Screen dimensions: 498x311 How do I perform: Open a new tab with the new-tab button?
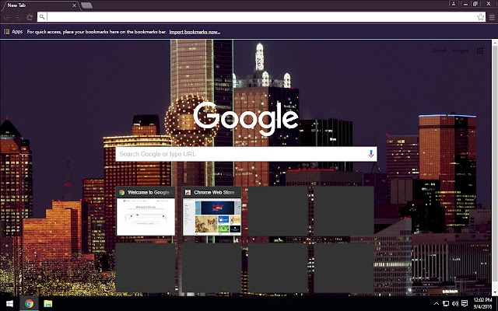pyautogui.click(x=86, y=5)
